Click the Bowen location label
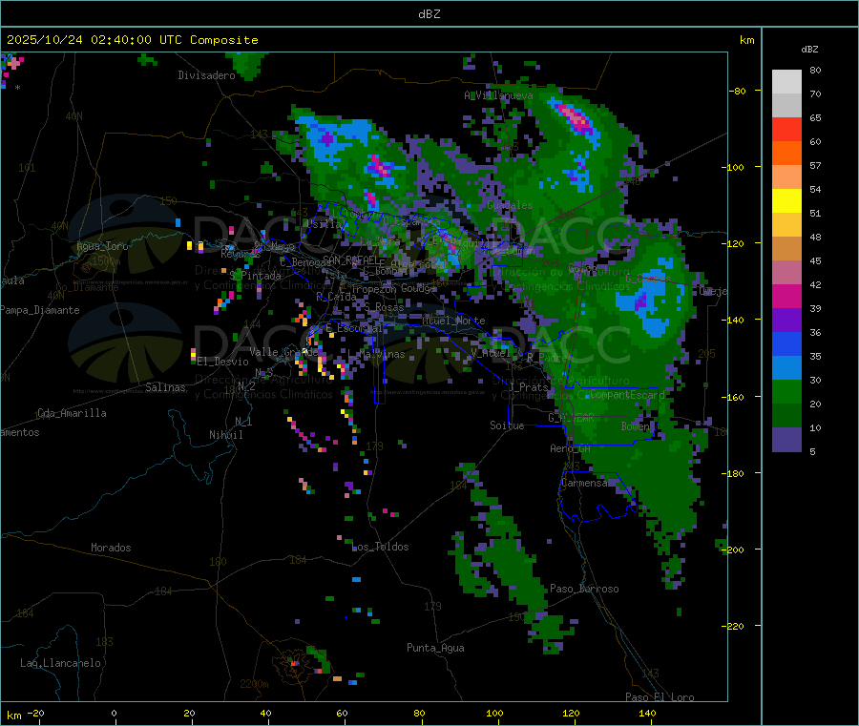 (x=636, y=425)
